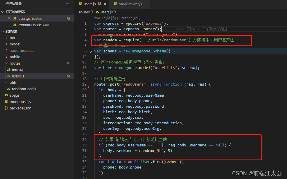
Task: Select randomUser.js utils in open editors
Action: pyautogui.click(x=37, y=25)
